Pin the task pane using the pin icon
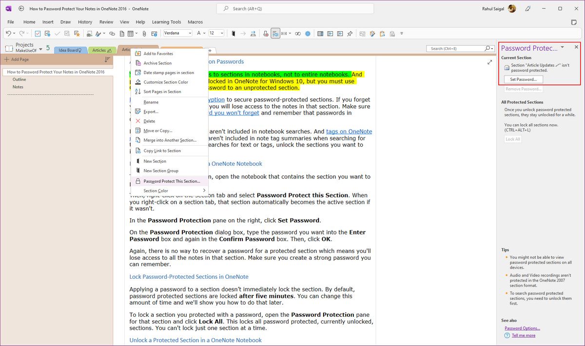Screen dimensions: 585x346 click(350, 33)
